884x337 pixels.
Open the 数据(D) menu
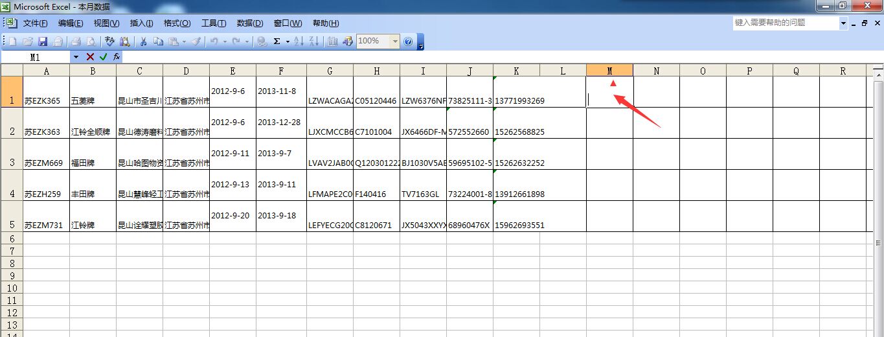click(250, 23)
